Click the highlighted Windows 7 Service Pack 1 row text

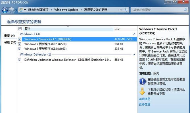tap(48, 39)
